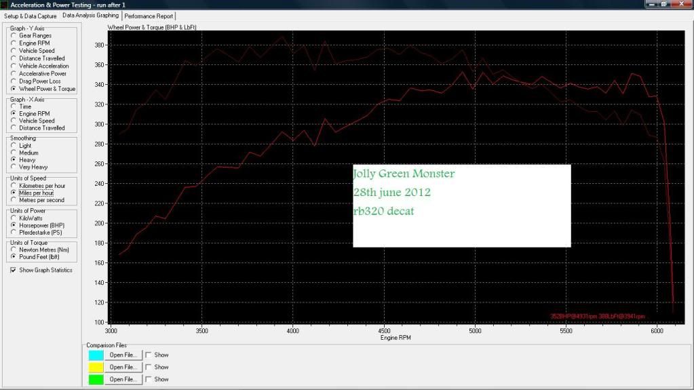Select Drag Power Loss option
The height and width of the screenshot is (390, 694).
coord(14,81)
